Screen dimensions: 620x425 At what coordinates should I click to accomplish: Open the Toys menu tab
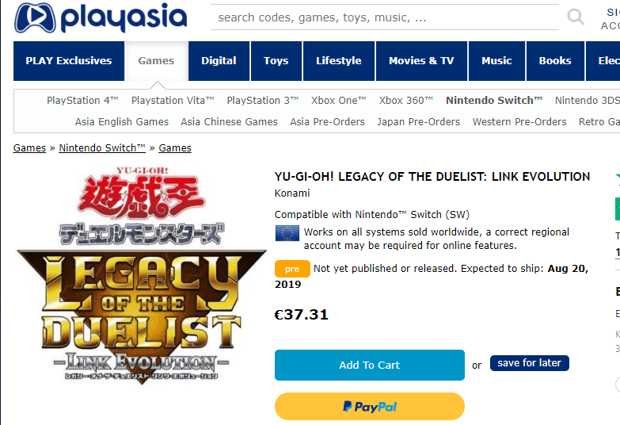pyautogui.click(x=276, y=60)
